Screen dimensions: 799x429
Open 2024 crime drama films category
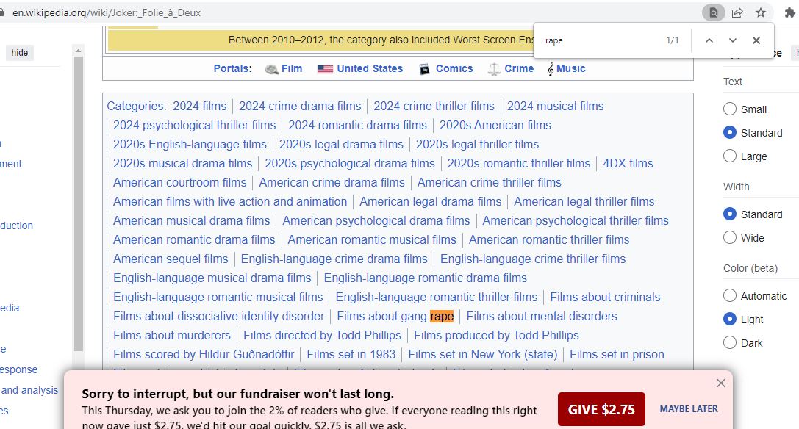[x=300, y=106]
